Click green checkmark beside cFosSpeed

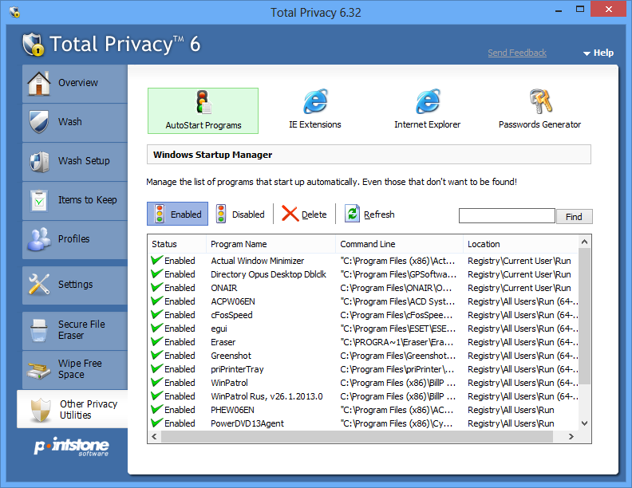coord(156,314)
